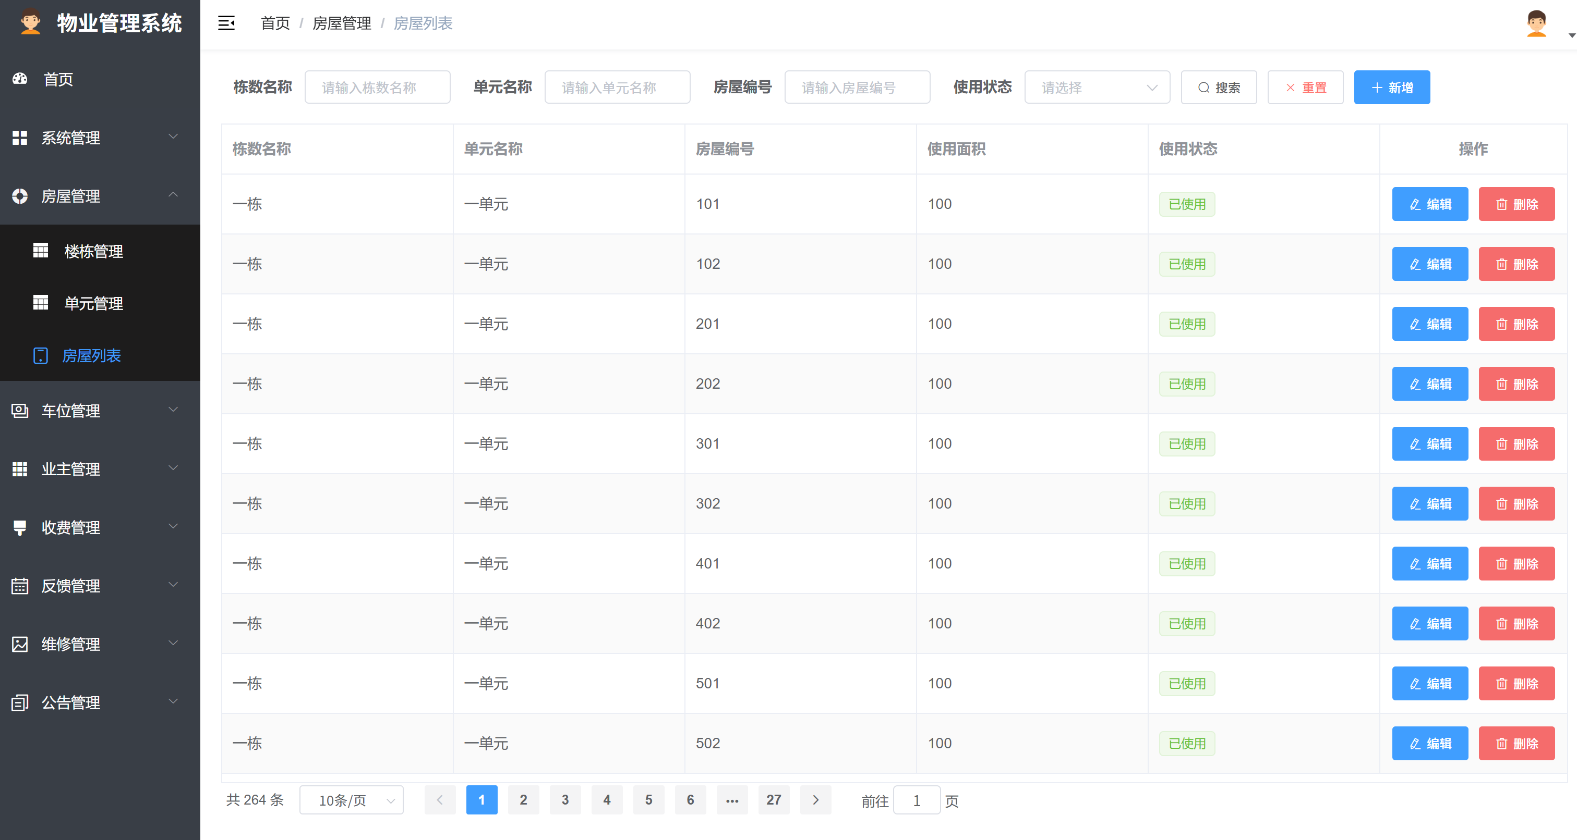Toggle sidebar collapse hamburger icon
Image resolution: width=1577 pixels, height=840 pixels.
point(226,23)
